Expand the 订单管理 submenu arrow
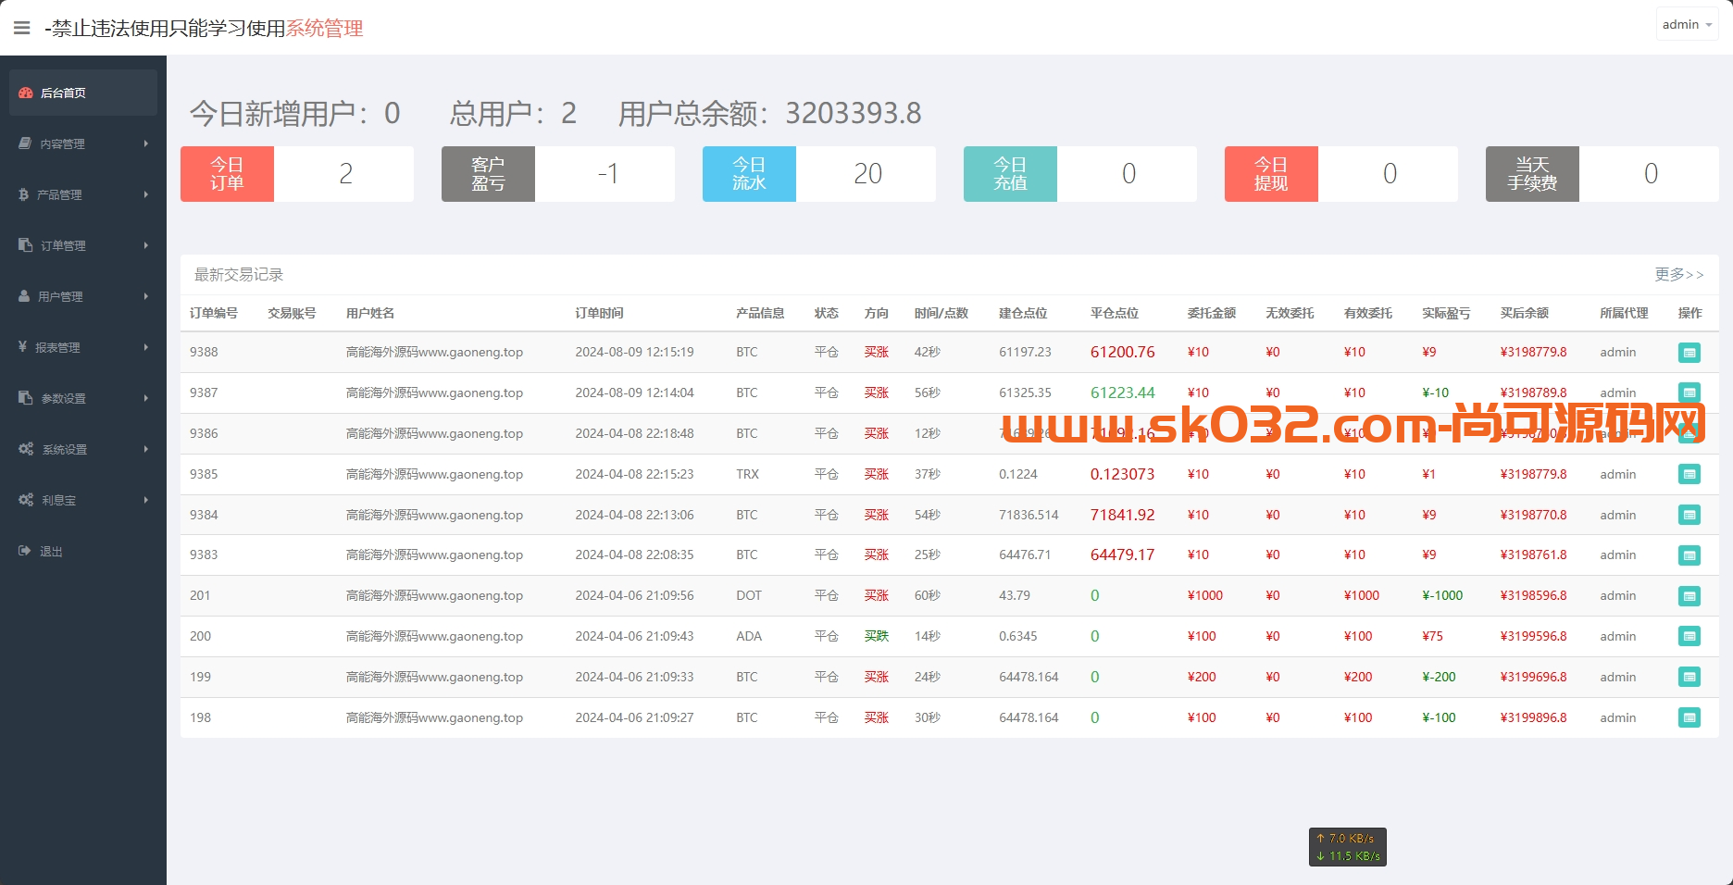This screenshot has width=1733, height=885. click(x=146, y=245)
